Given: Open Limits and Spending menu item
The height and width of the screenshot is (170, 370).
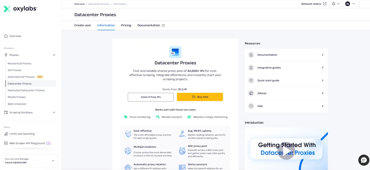Looking at the screenshot, I should (22, 134).
